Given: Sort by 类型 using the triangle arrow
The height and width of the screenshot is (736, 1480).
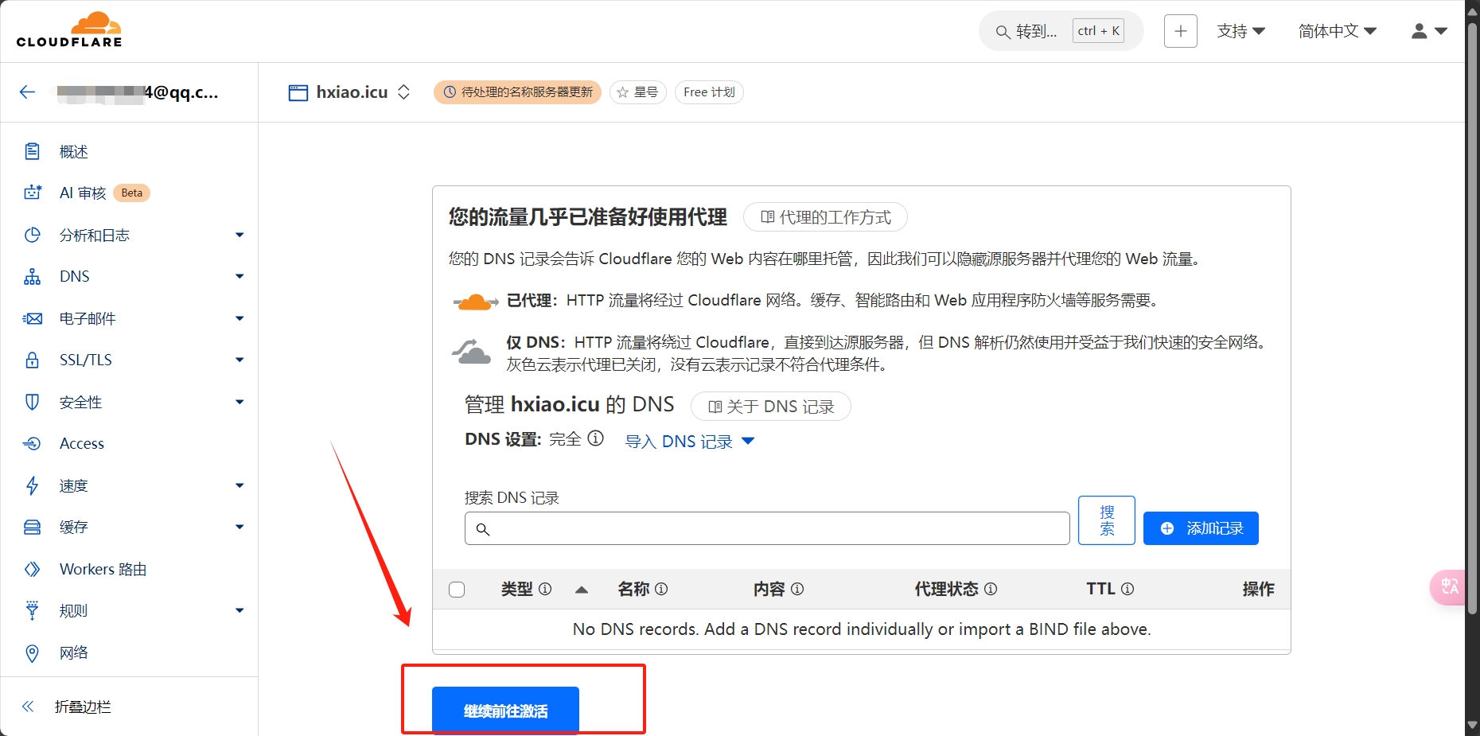Looking at the screenshot, I should 582,590.
